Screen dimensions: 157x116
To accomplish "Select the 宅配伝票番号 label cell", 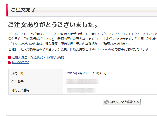I will 20,90.
